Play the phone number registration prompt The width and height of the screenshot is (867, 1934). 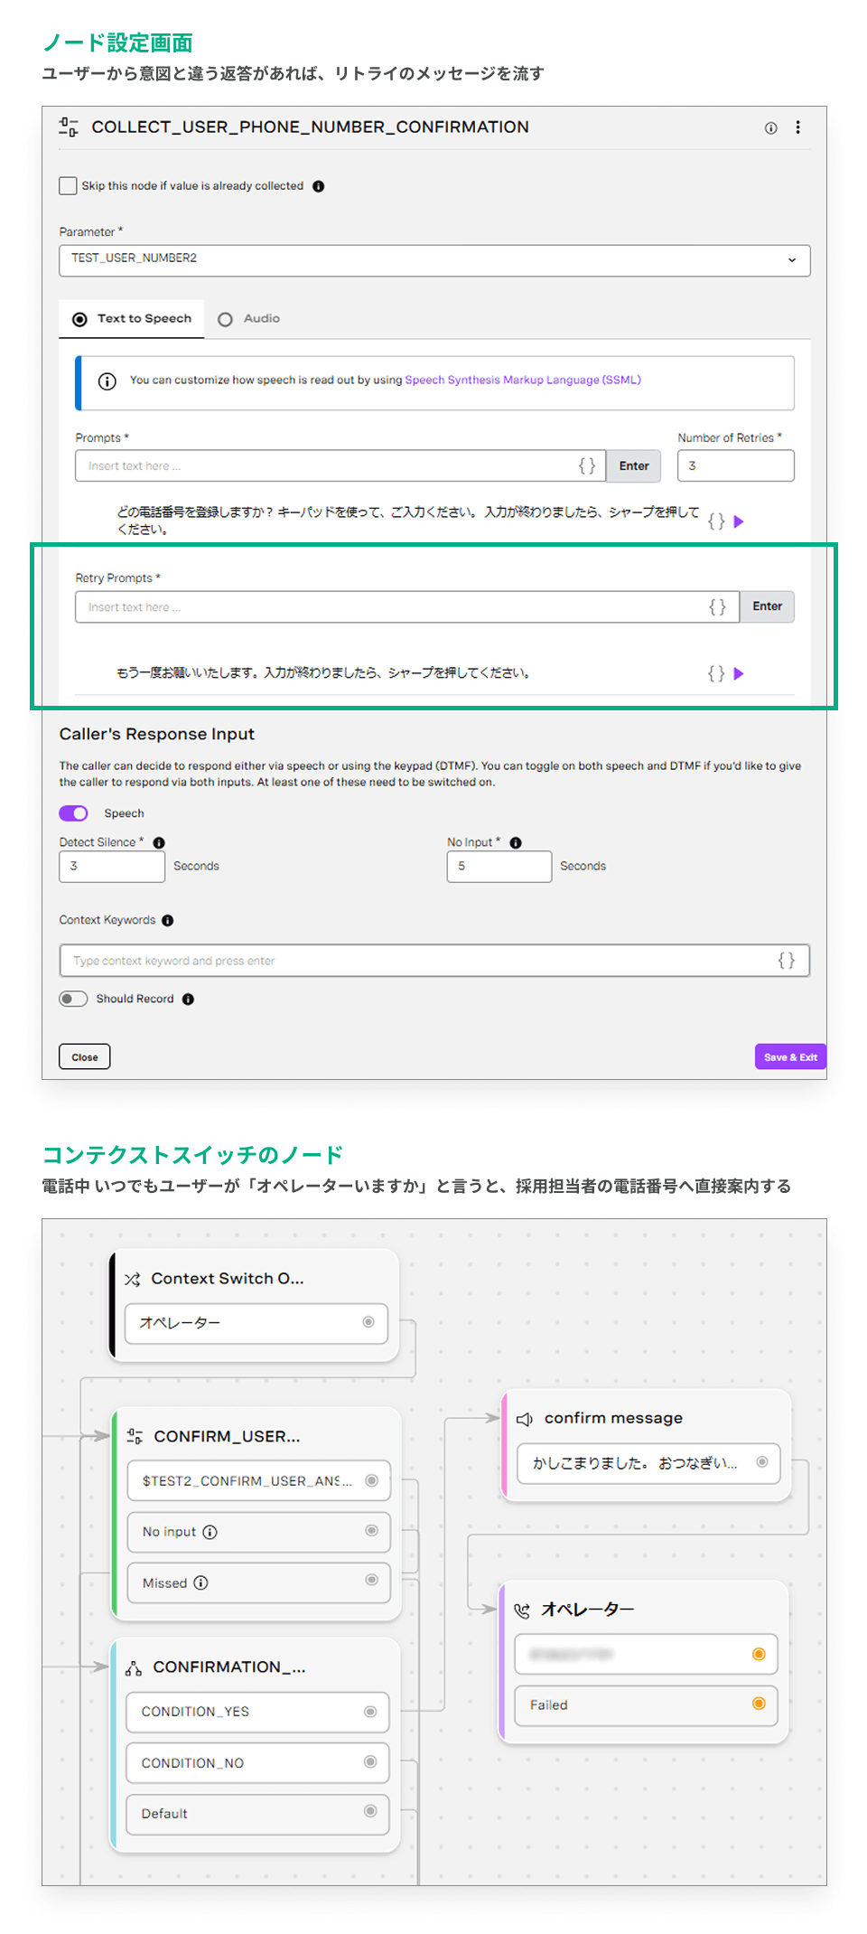[739, 521]
